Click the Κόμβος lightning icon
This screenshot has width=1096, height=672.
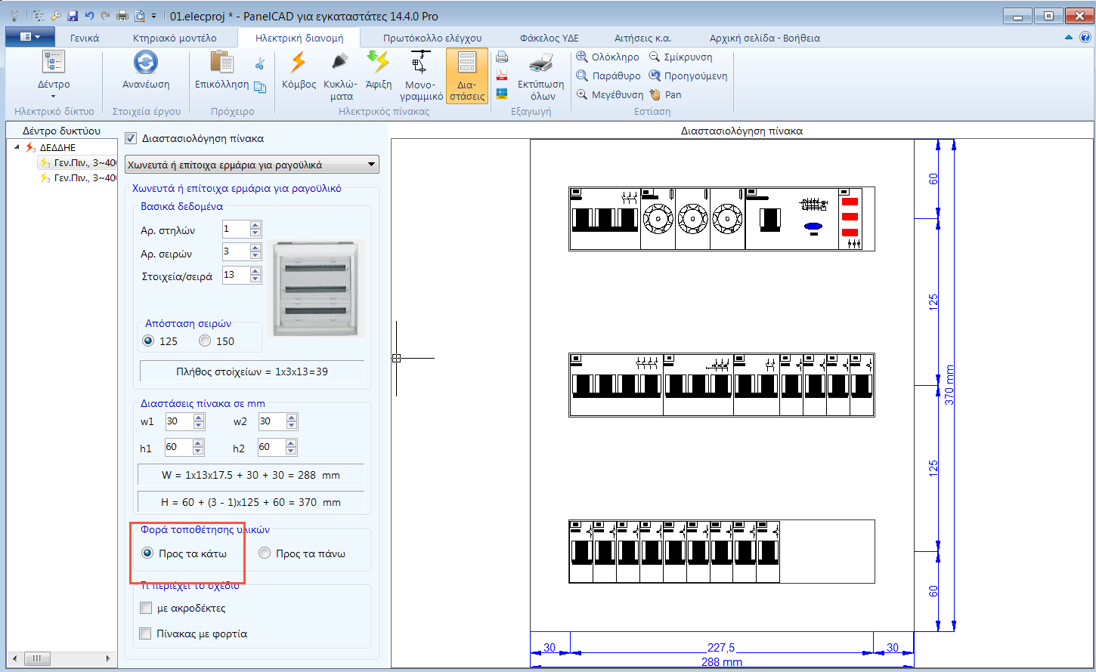(x=299, y=63)
